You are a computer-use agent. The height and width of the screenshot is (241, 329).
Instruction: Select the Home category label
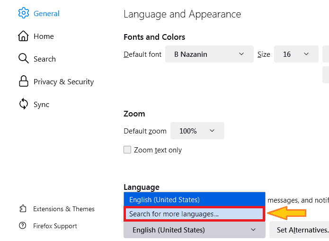tap(44, 36)
